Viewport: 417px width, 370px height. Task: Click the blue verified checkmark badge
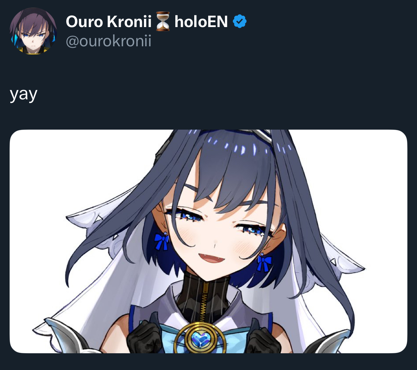coord(240,21)
